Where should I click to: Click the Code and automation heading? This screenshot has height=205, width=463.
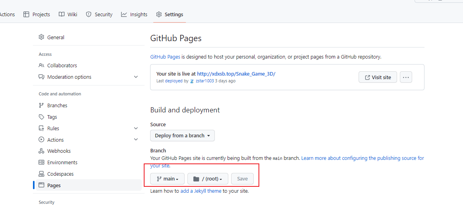click(60, 94)
